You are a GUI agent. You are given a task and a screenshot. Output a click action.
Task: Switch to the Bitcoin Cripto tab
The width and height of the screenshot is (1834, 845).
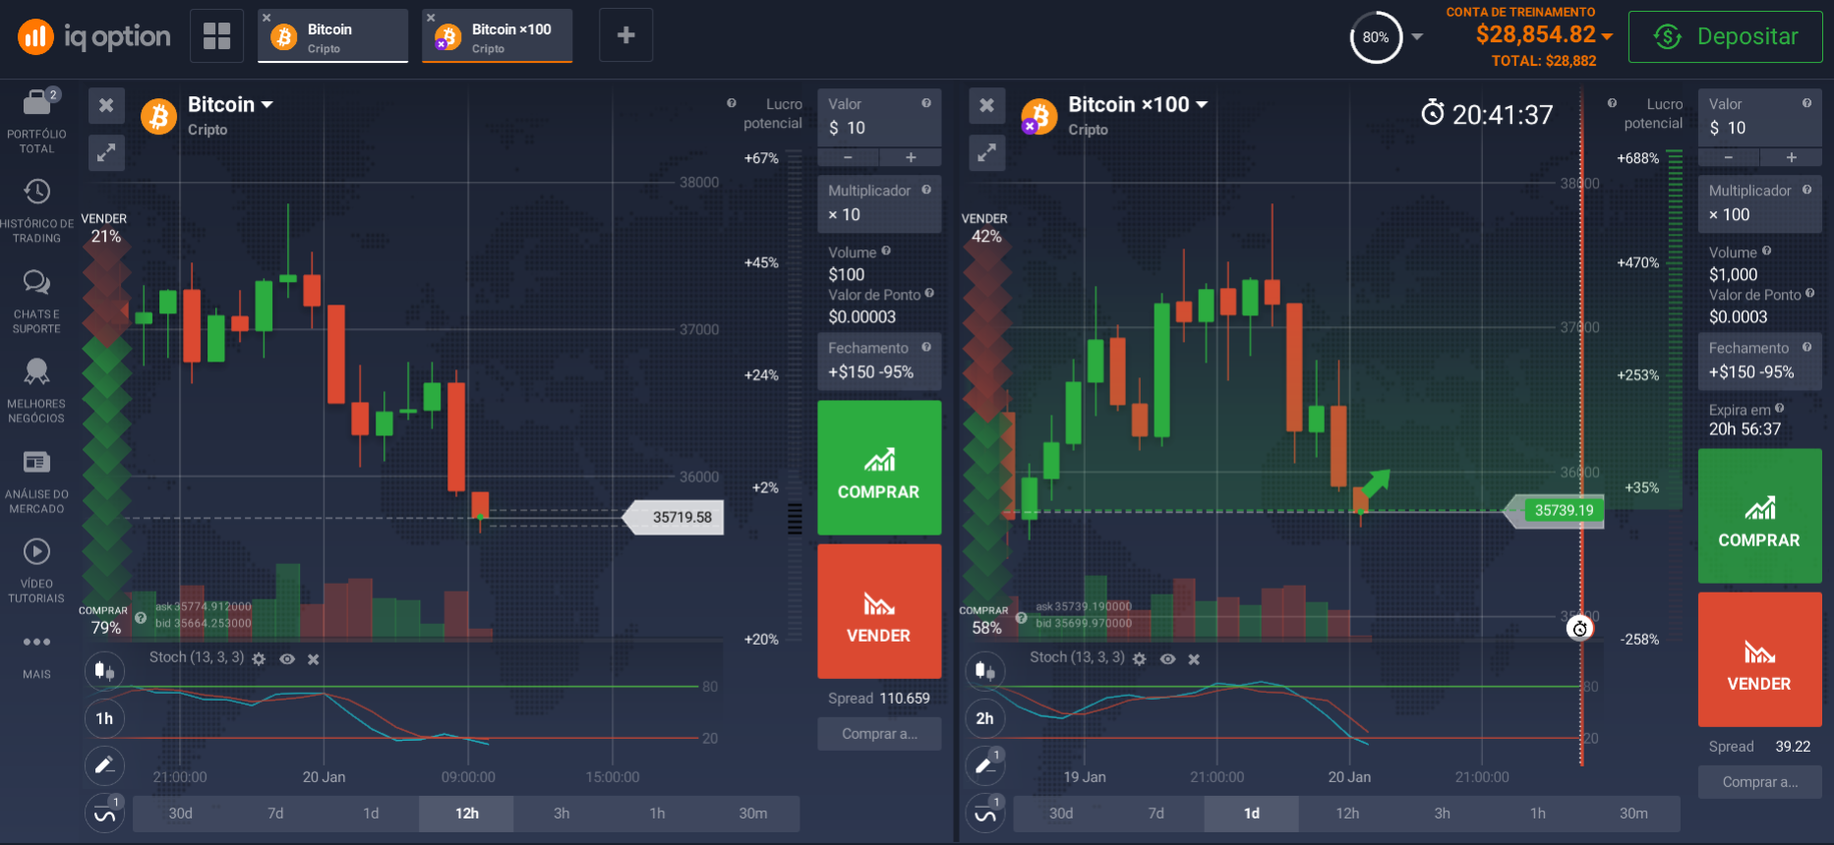coord(332,37)
